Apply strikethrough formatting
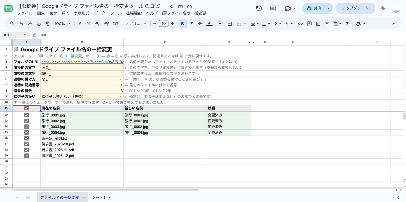This screenshot has height=202, width=406. 200,24
